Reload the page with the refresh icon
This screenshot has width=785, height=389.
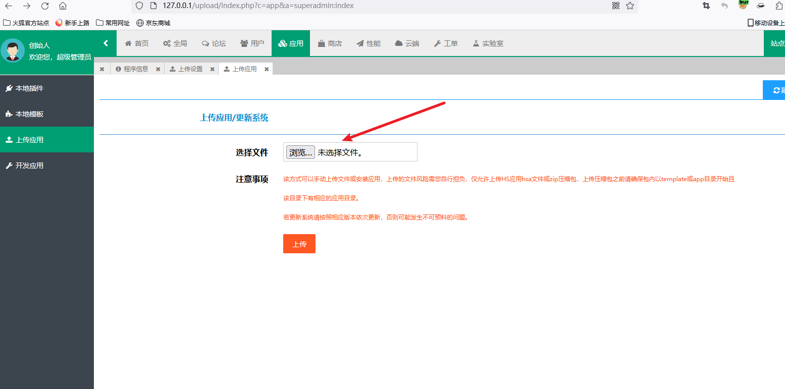tap(45, 6)
